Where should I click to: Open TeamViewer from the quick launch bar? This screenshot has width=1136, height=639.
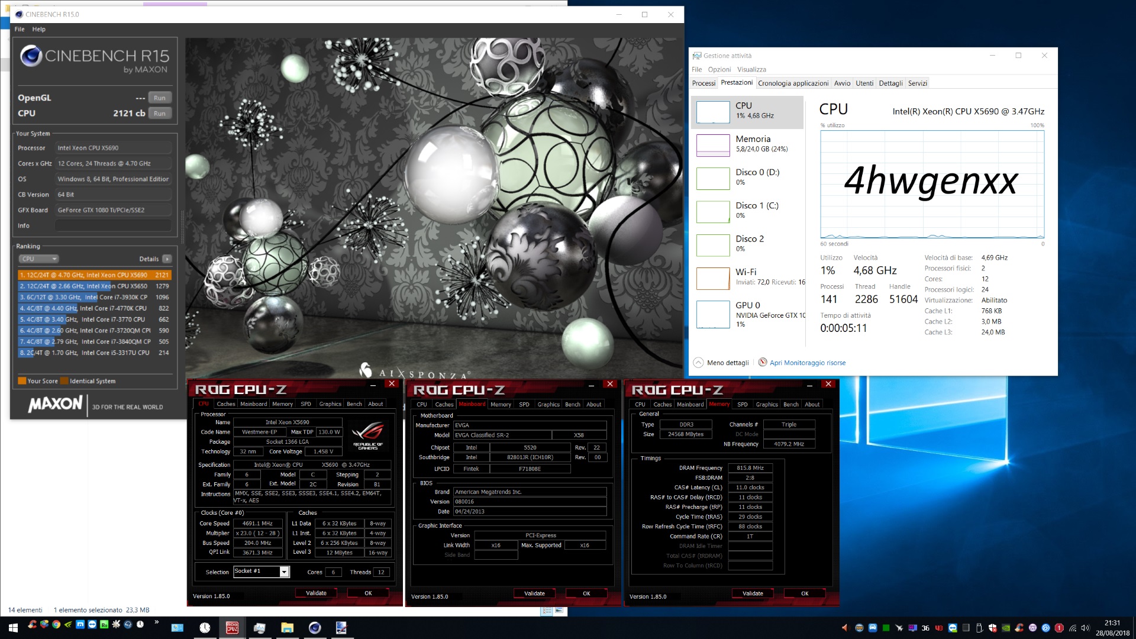pyautogui.click(x=92, y=624)
